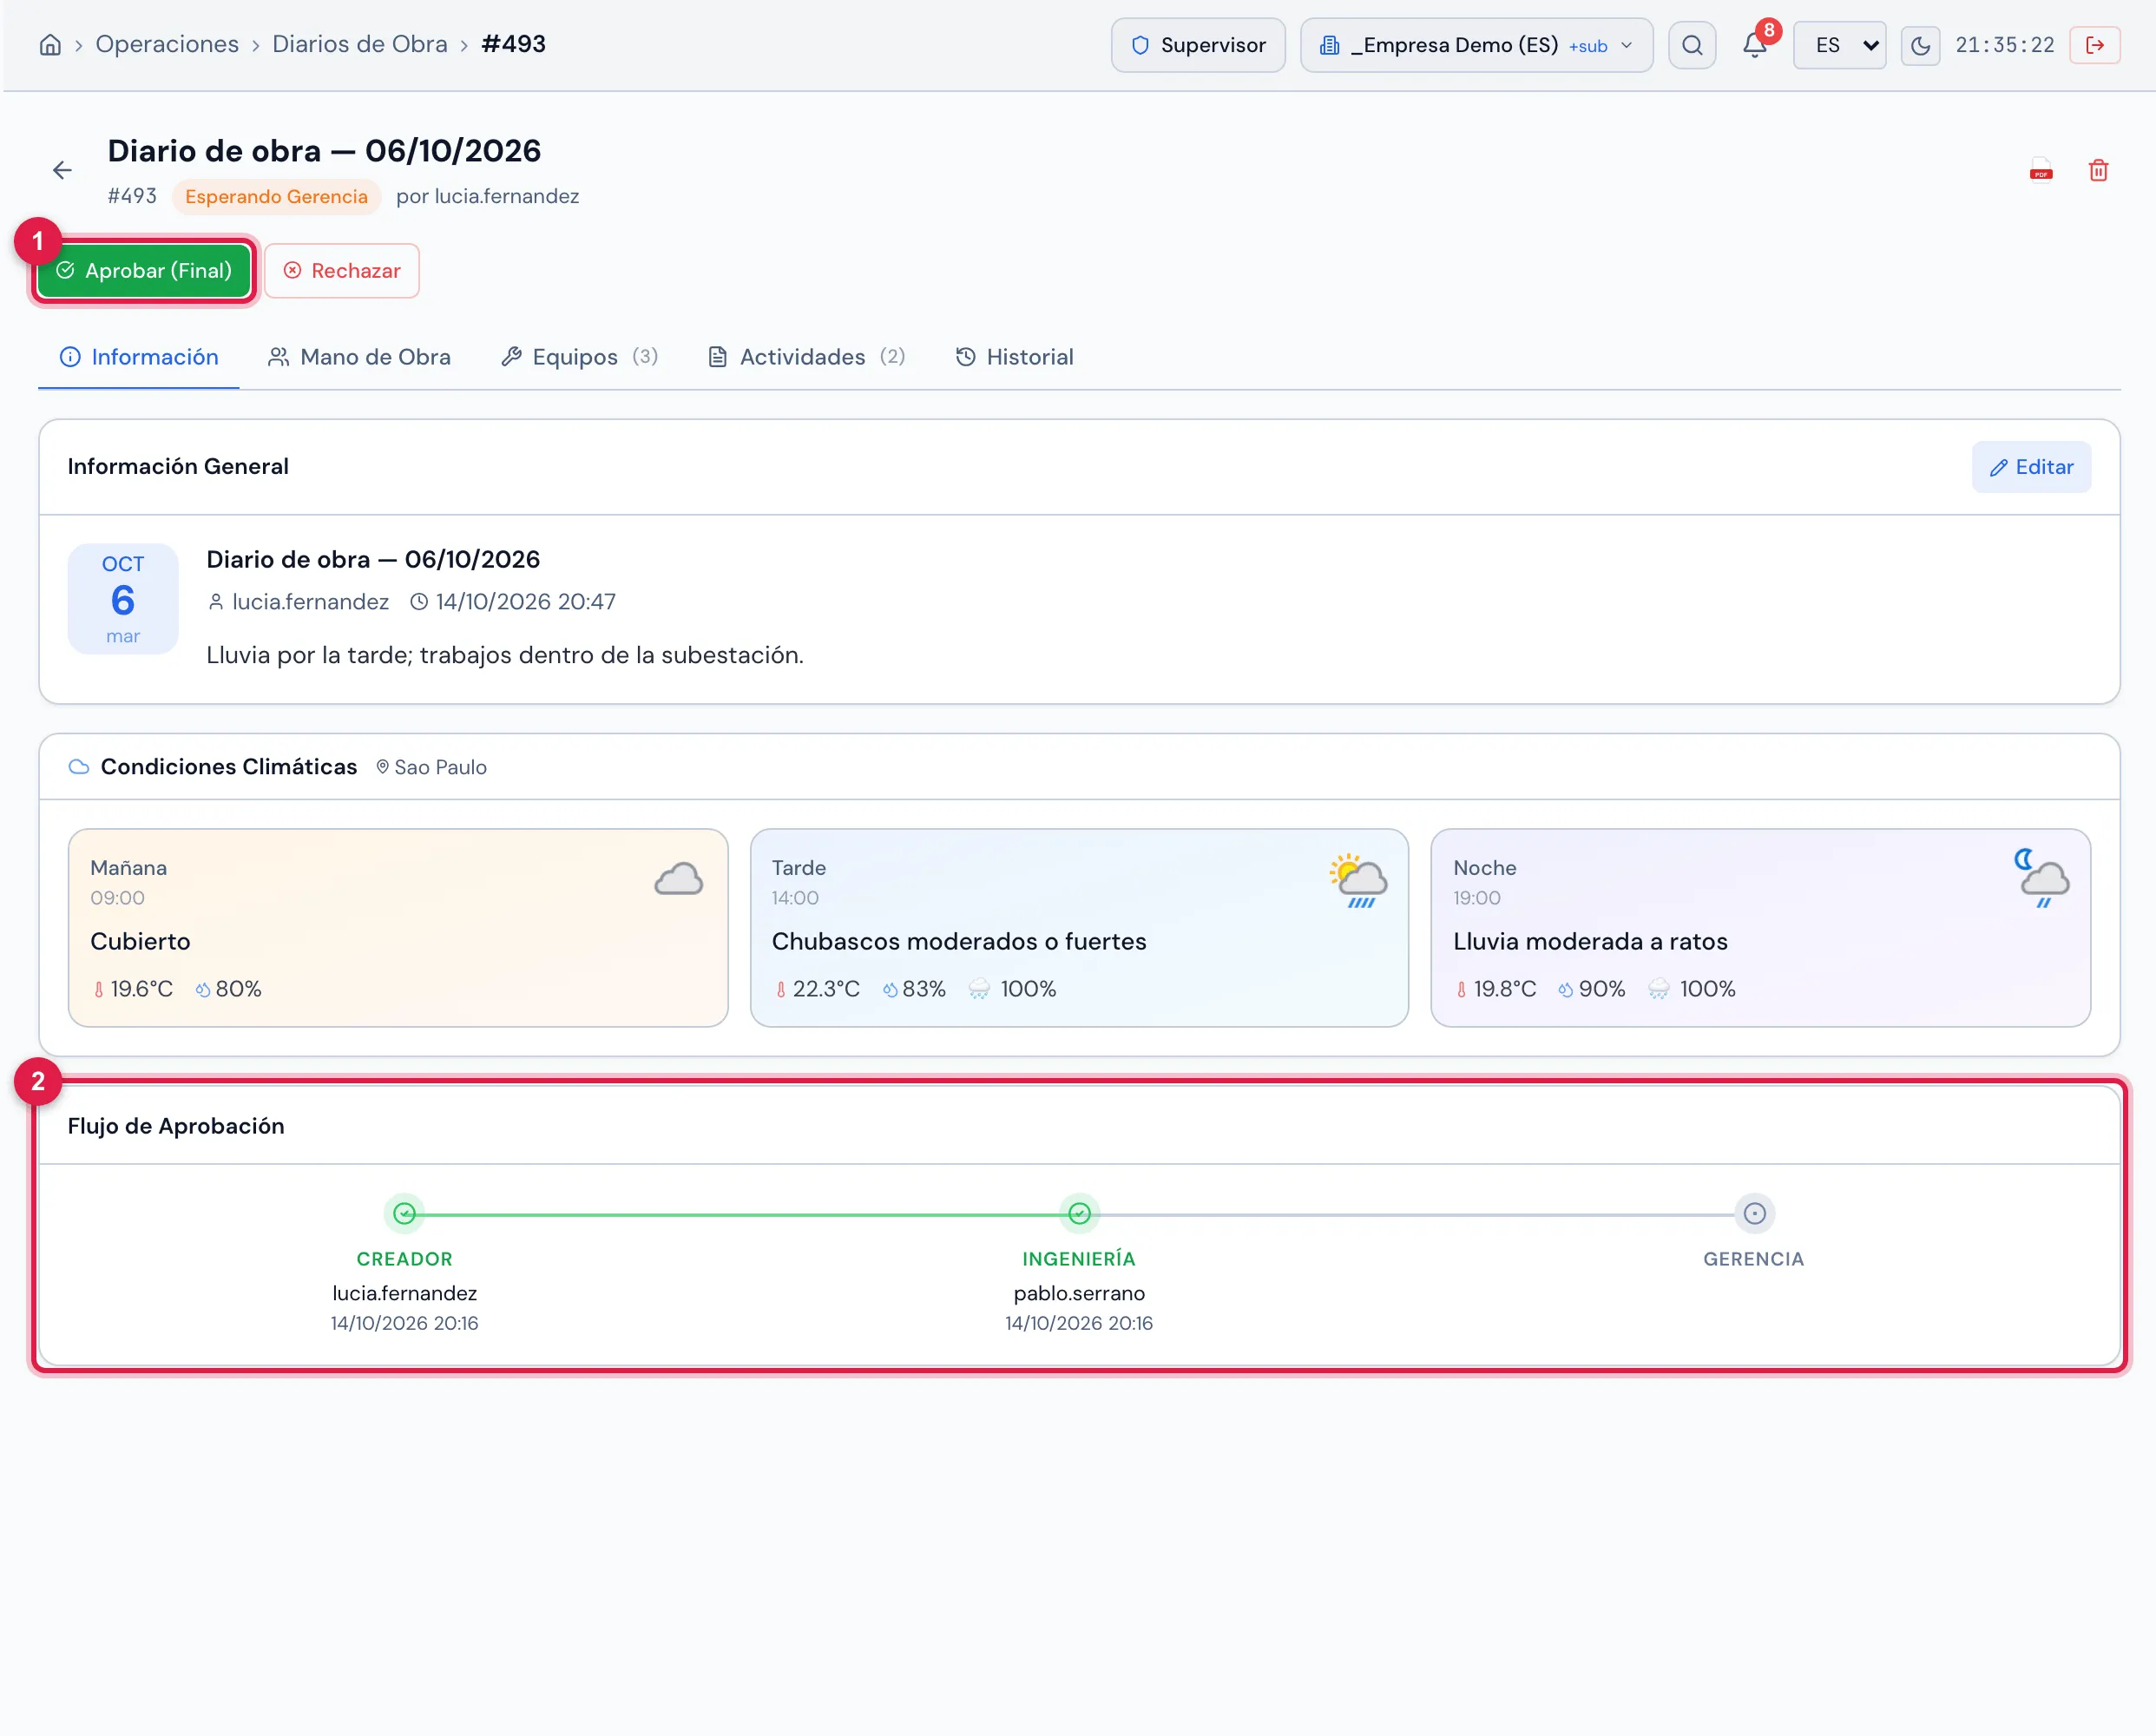The height and width of the screenshot is (1736, 2156).
Task: Open the notifications bell
Action: tap(1755, 45)
